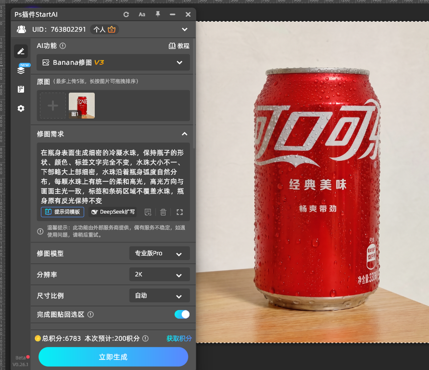Click the info icon next to 完成图贴回选区
The height and width of the screenshot is (370, 429).
point(90,314)
